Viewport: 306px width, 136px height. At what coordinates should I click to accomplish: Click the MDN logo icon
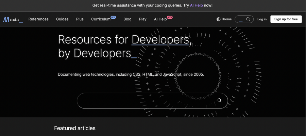click(6, 19)
